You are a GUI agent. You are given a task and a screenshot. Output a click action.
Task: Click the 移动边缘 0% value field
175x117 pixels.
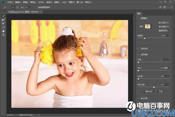click(165, 84)
